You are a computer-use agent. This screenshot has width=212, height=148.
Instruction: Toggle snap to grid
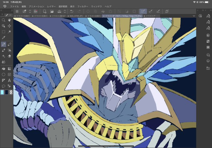coord(158,12)
